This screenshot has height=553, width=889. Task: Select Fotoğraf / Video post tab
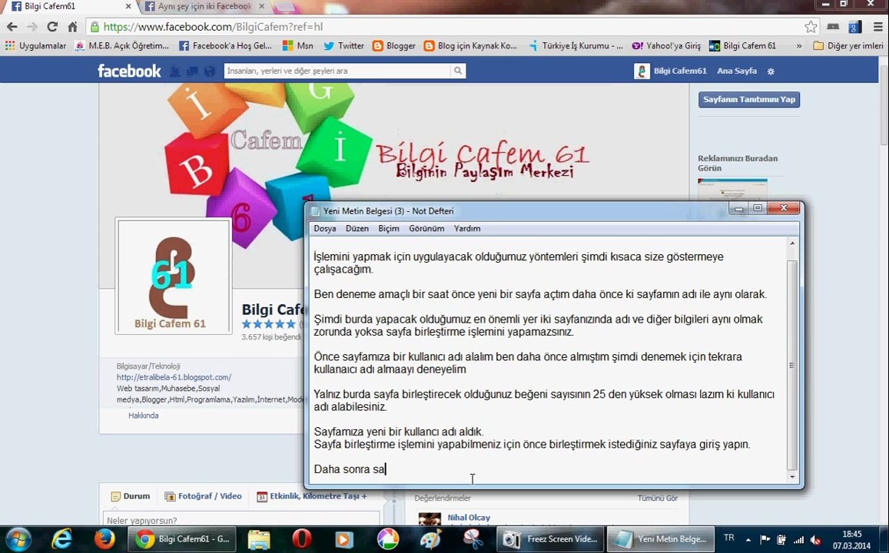pyautogui.click(x=203, y=495)
